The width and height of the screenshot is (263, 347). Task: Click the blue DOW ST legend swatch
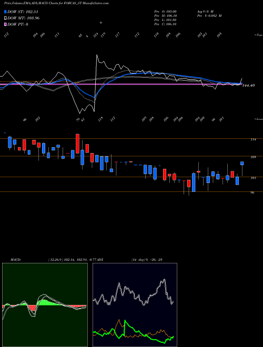5,12
